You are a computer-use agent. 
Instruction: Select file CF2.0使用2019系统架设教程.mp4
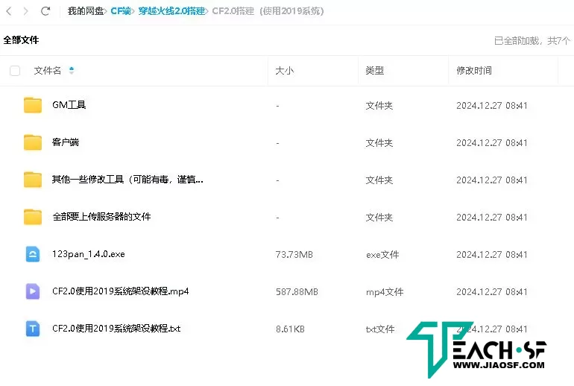[121, 291]
